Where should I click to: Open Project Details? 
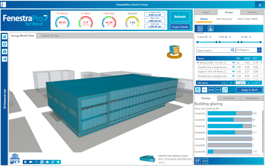point(180,27)
